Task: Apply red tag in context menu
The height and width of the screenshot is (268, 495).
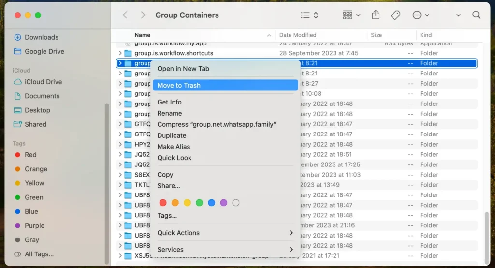Action: (163, 203)
